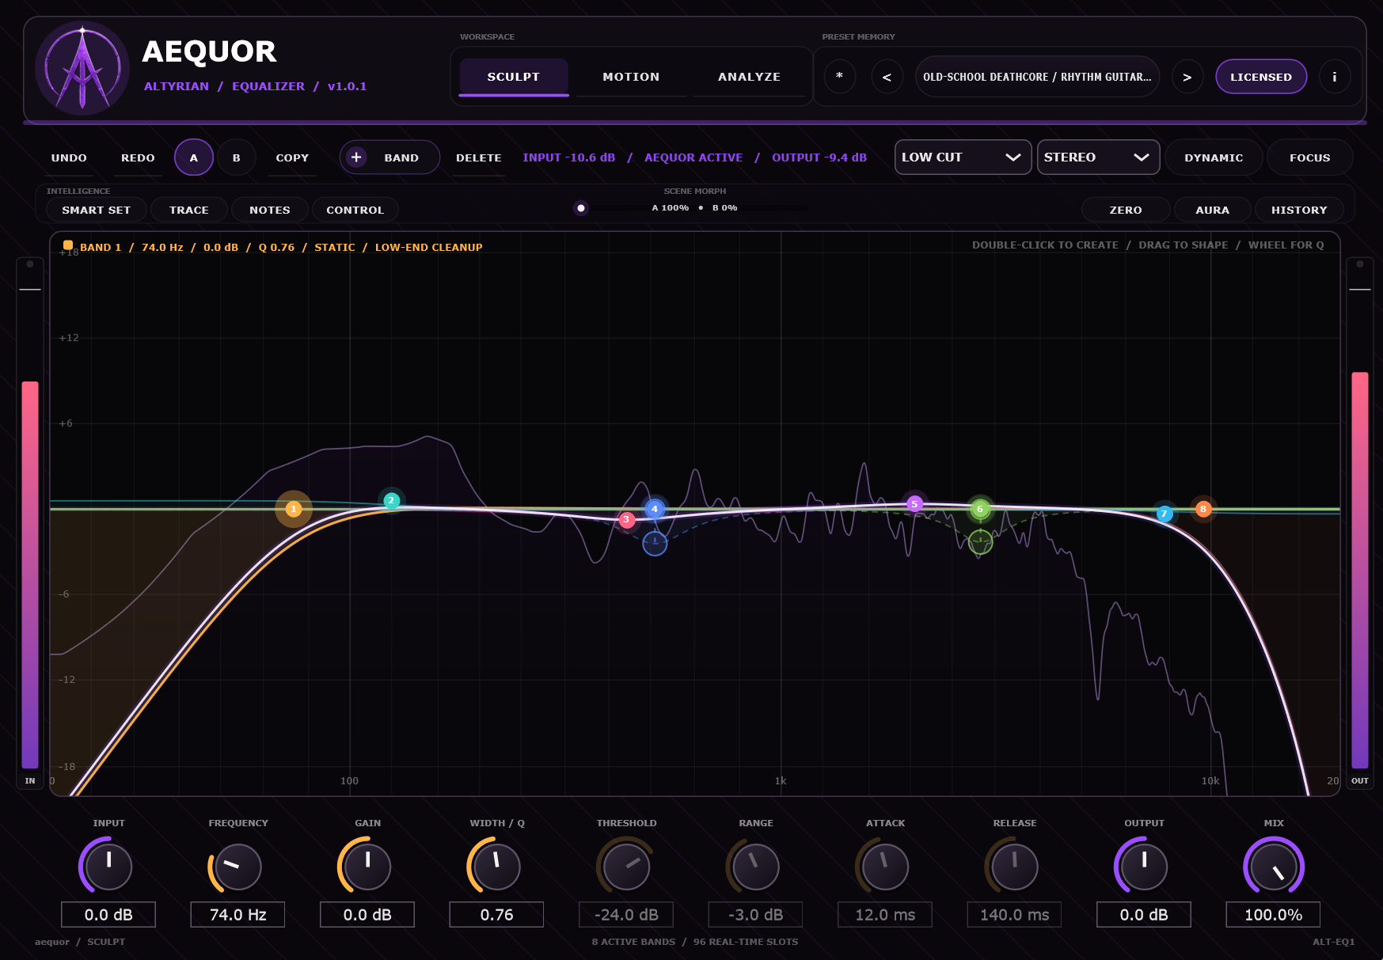Toggle the DYNAMIC mode button

[x=1214, y=157]
